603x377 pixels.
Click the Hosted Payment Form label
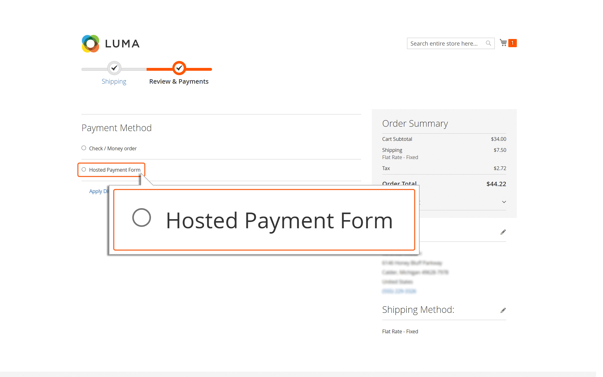[x=114, y=170]
